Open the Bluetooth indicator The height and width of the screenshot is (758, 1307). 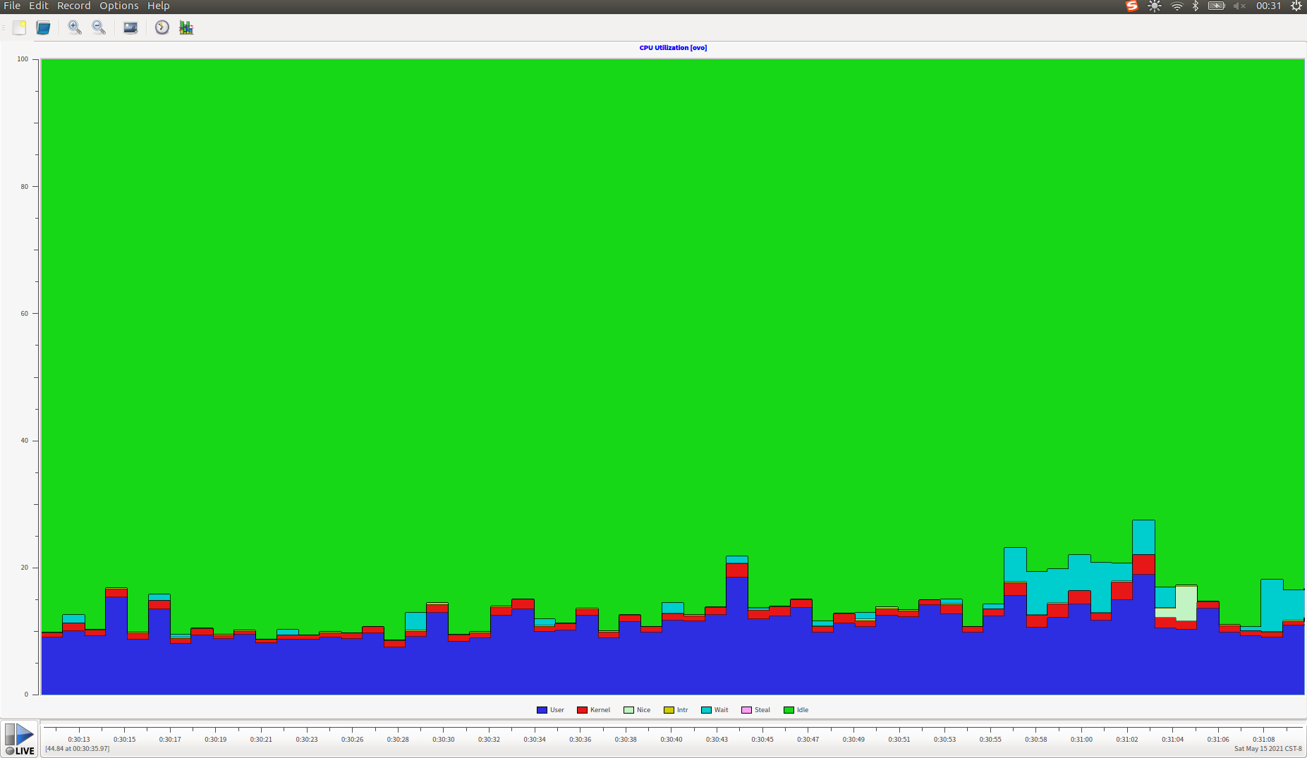1196,6
